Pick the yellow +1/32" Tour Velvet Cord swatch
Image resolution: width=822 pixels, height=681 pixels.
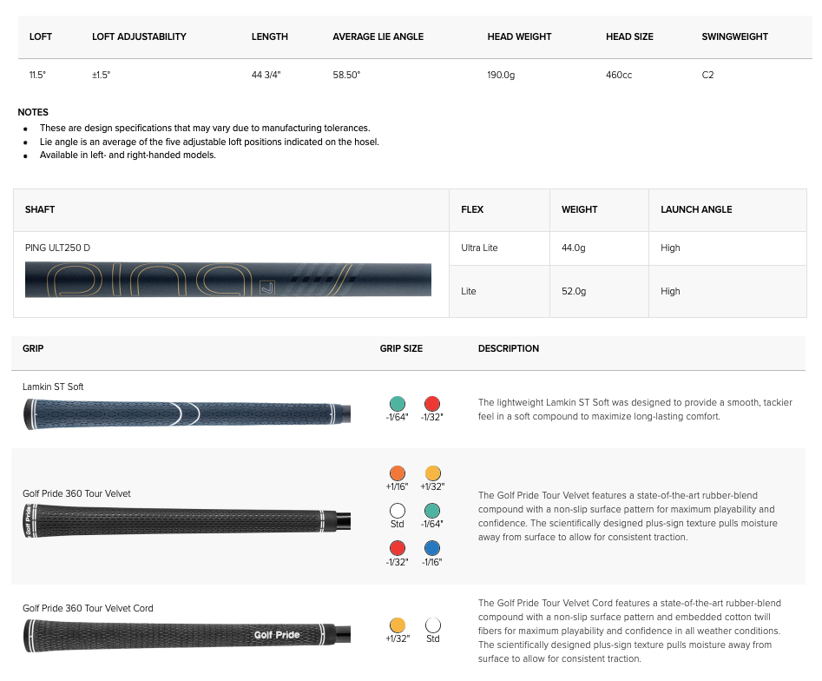tap(398, 625)
